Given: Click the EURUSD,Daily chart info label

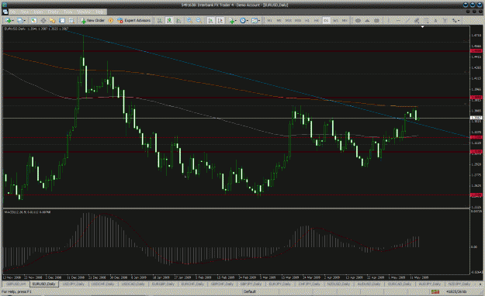Looking at the screenshot, I should coord(36,29).
